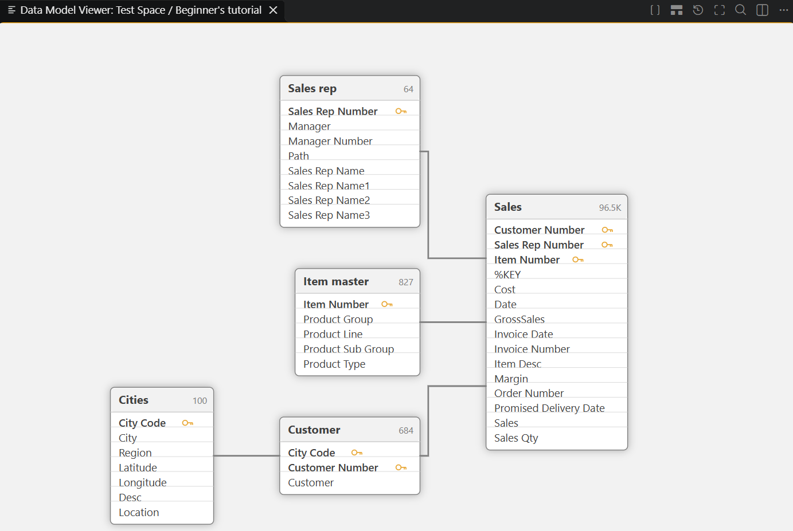The width and height of the screenshot is (793, 531).
Task: Select the Cities table header
Action: (x=162, y=400)
